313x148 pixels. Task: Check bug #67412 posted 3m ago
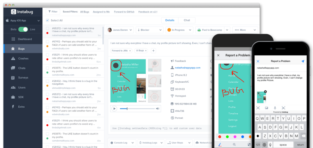tap(47, 42)
